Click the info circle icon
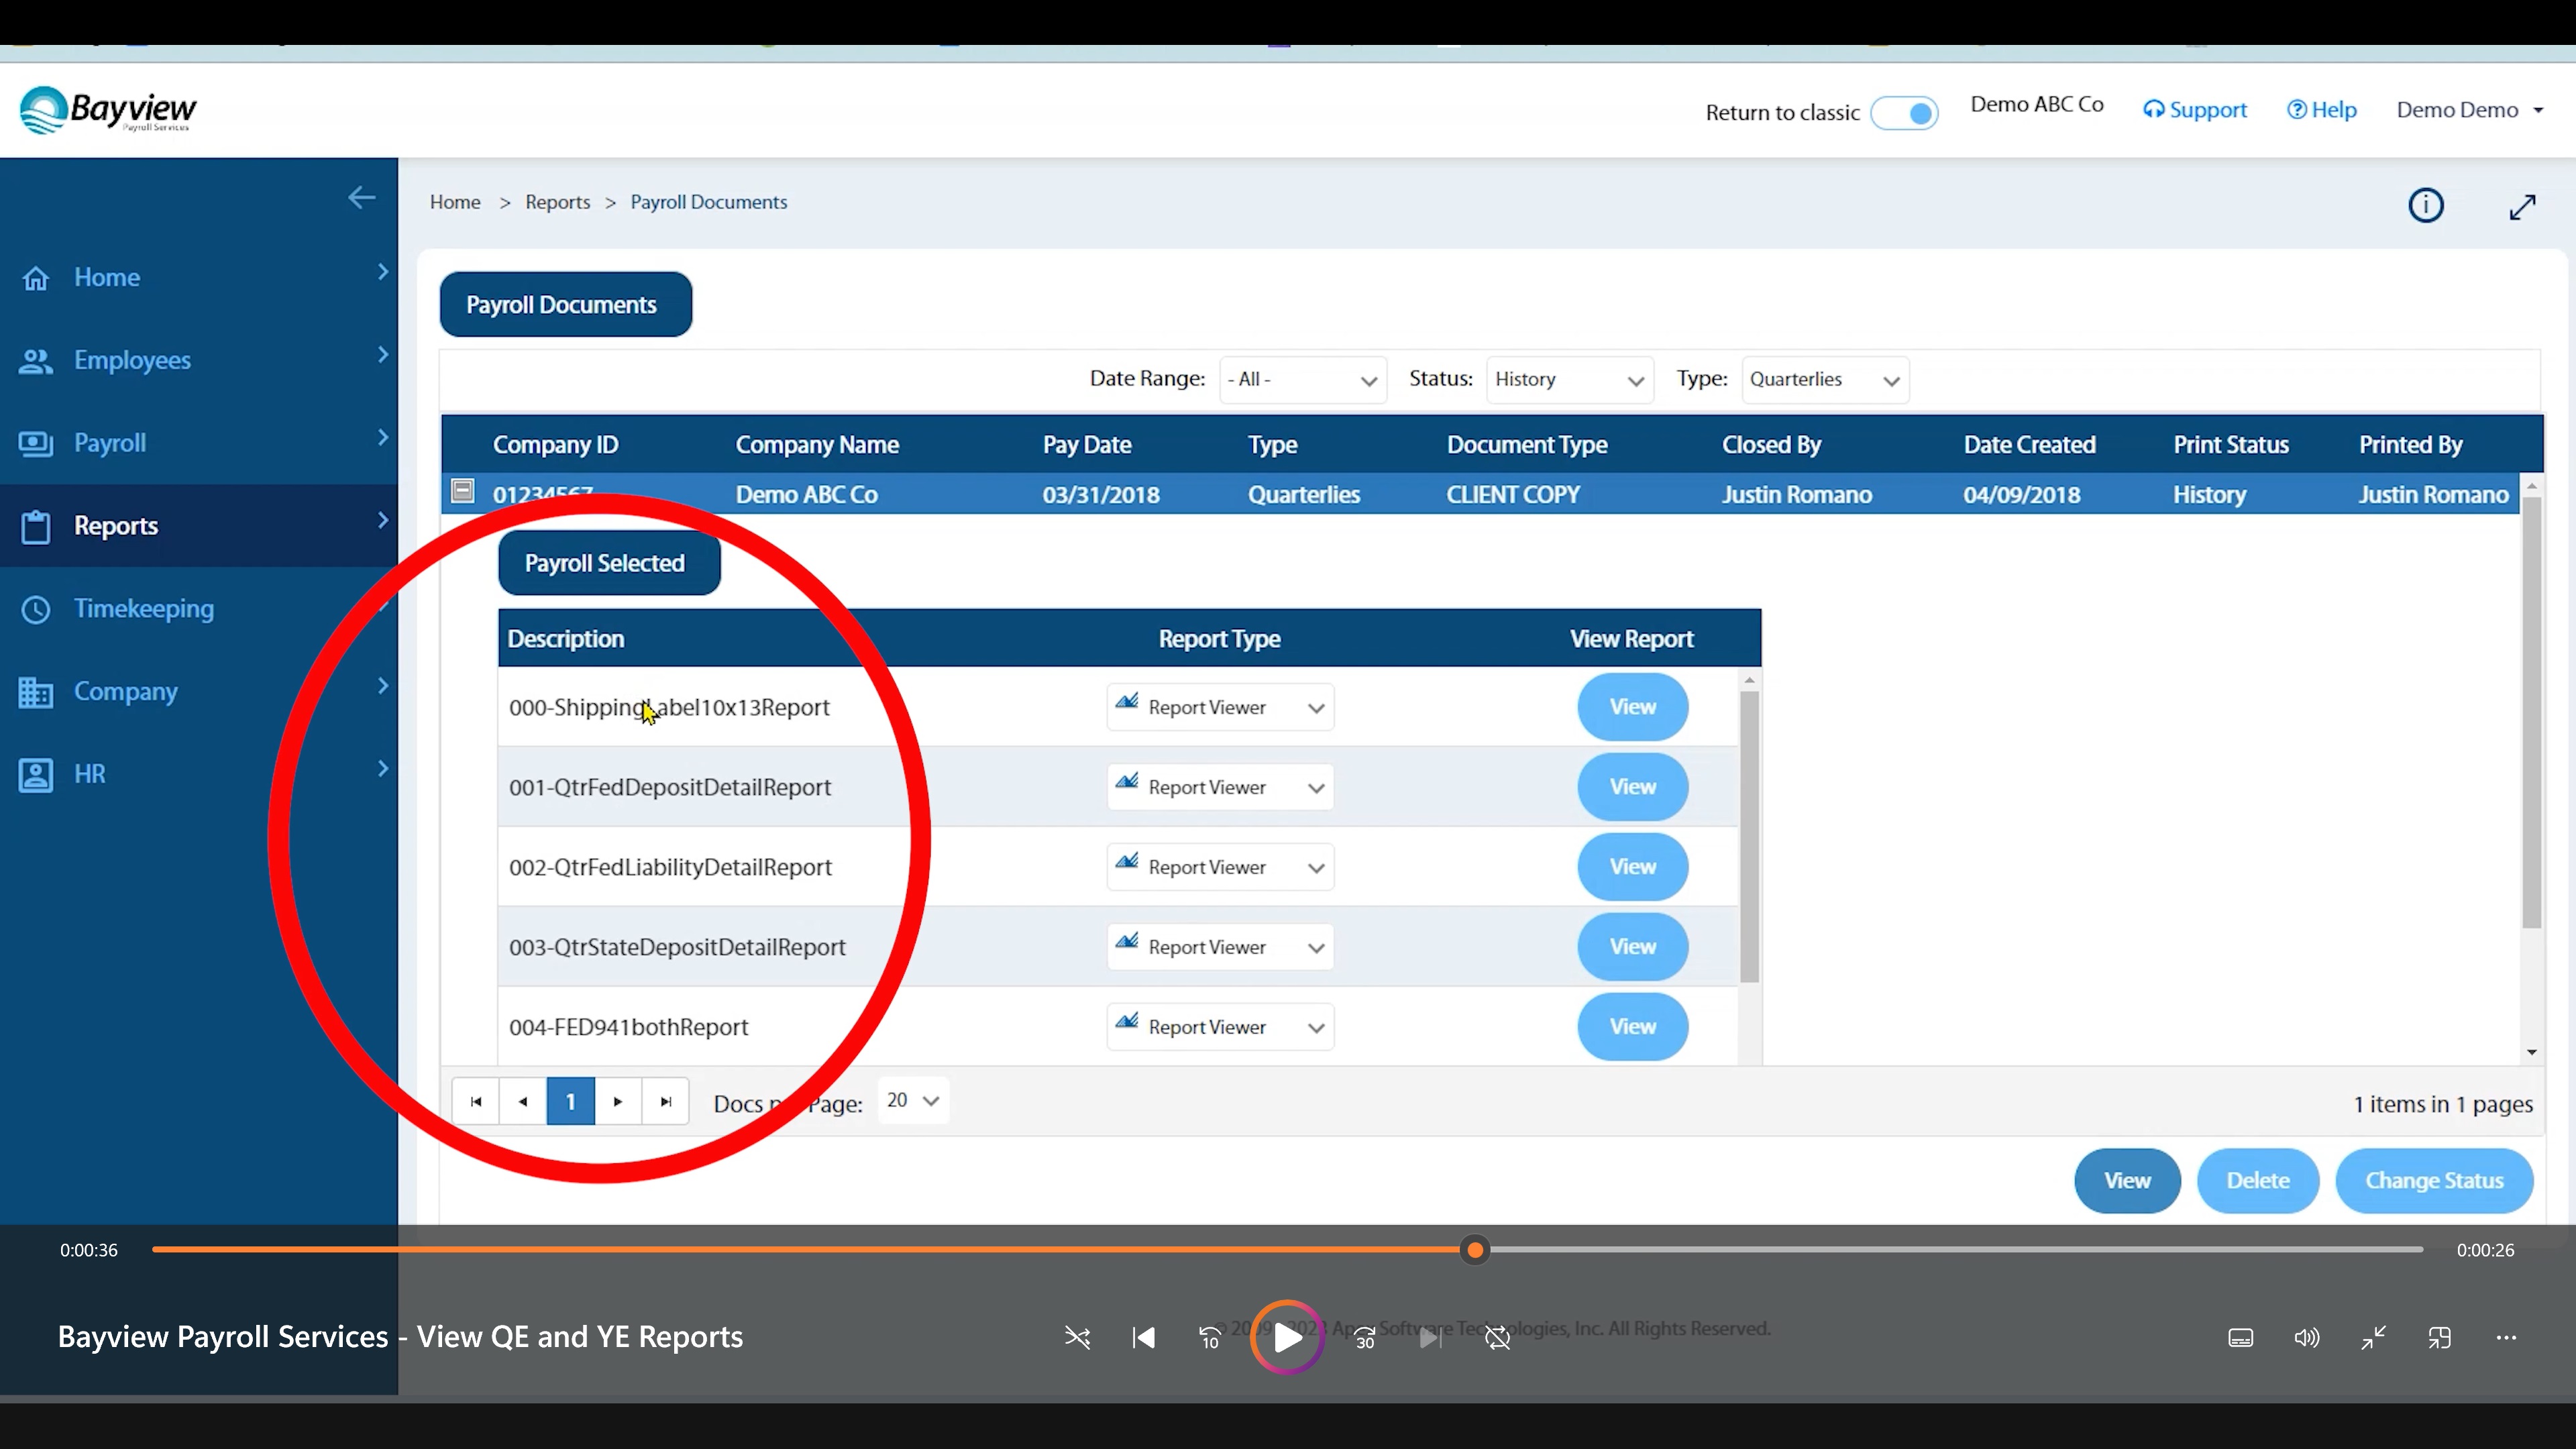The width and height of the screenshot is (2576, 1449). [2425, 206]
